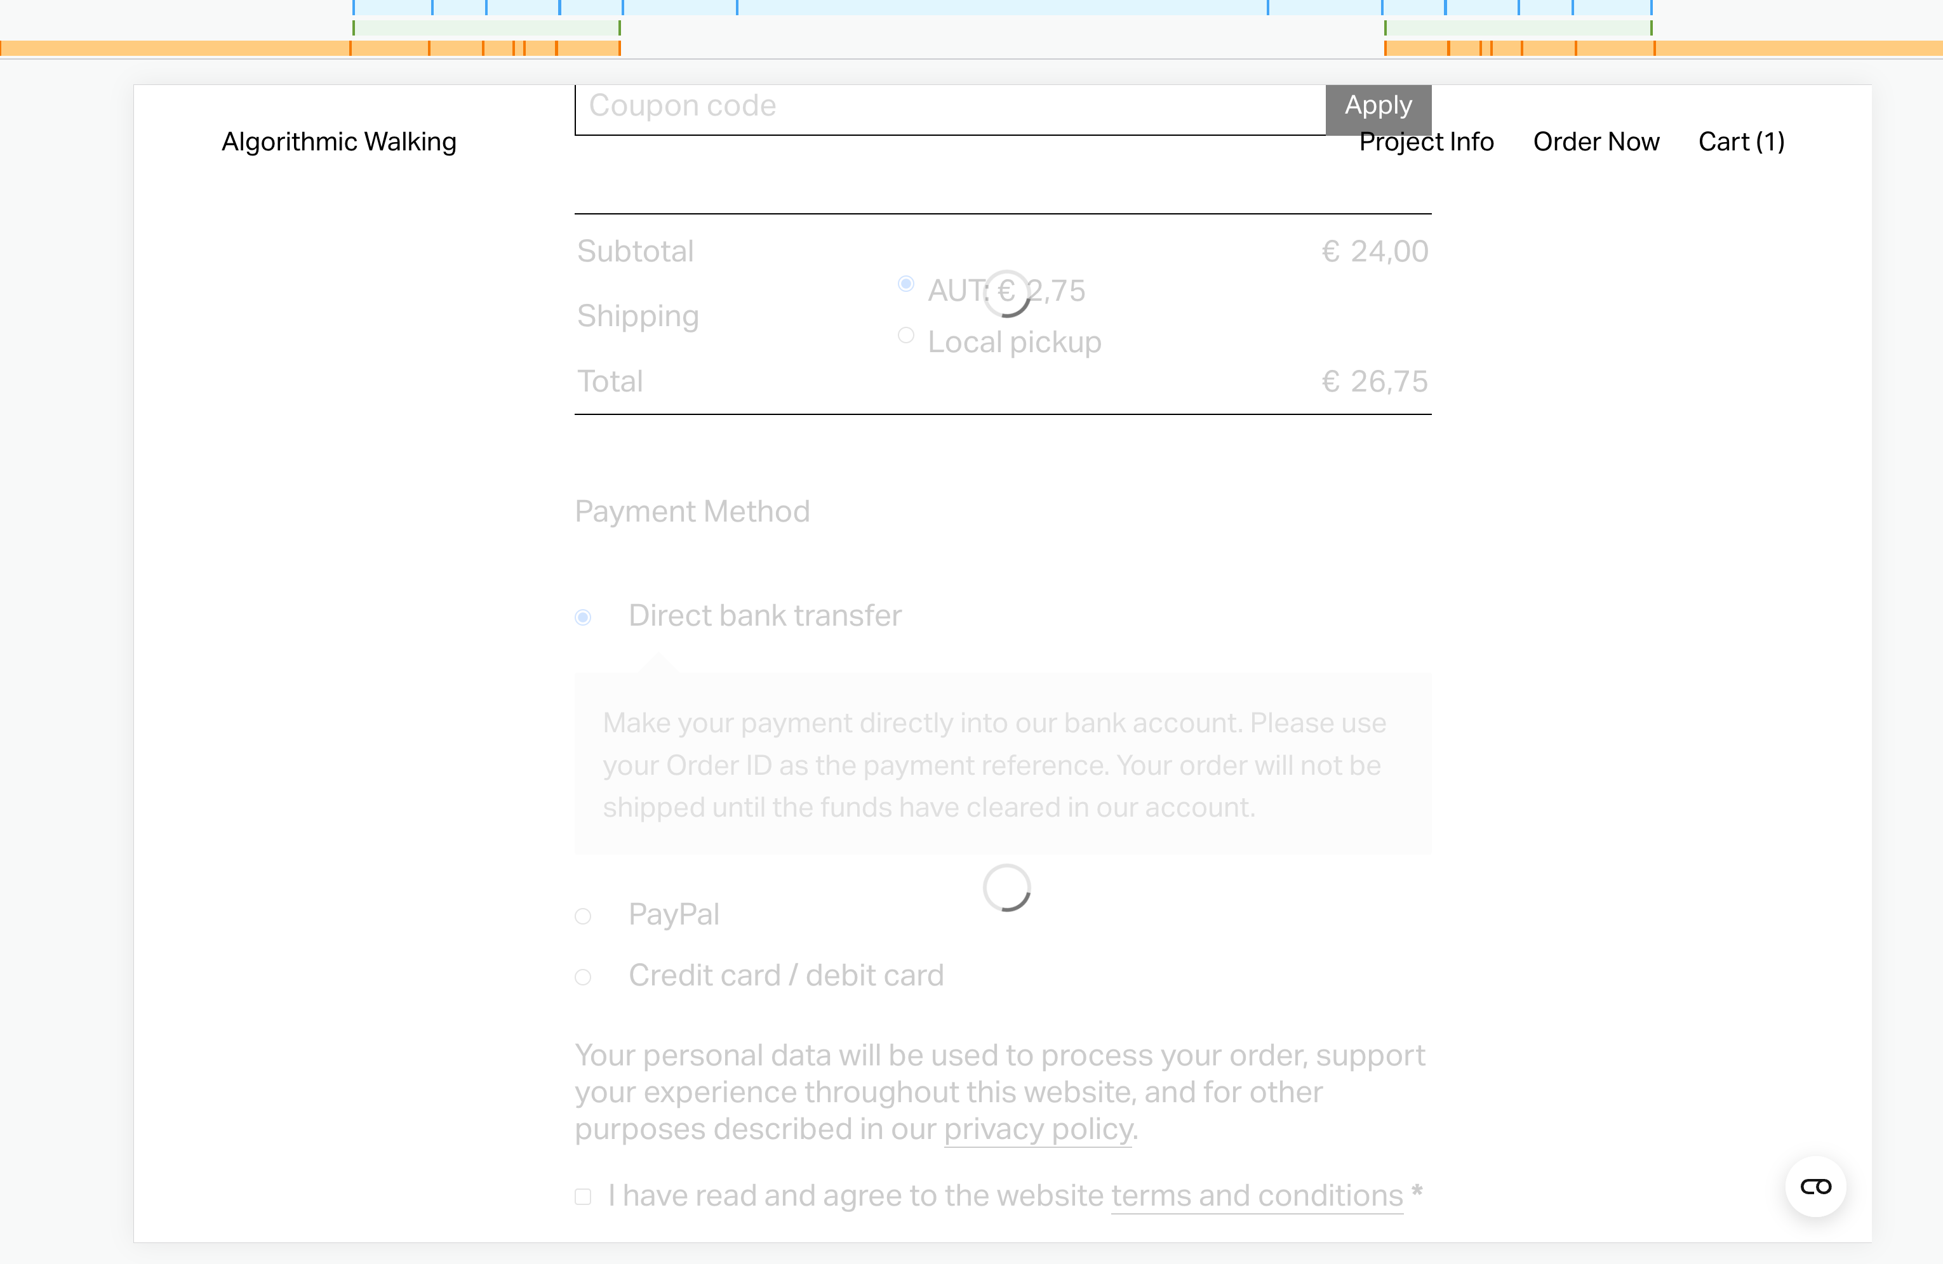Tick the terms and conditions agreement checkbox
This screenshot has width=1943, height=1264.
(x=583, y=1196)
